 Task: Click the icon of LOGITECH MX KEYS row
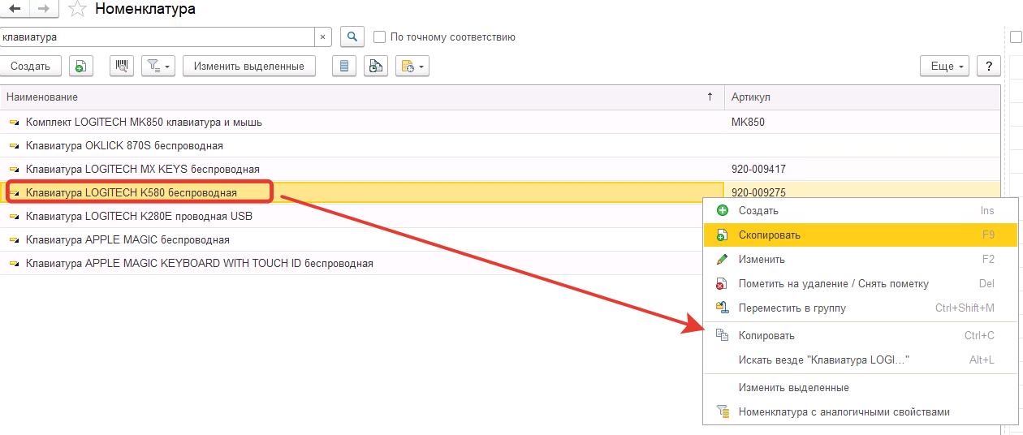15,170
